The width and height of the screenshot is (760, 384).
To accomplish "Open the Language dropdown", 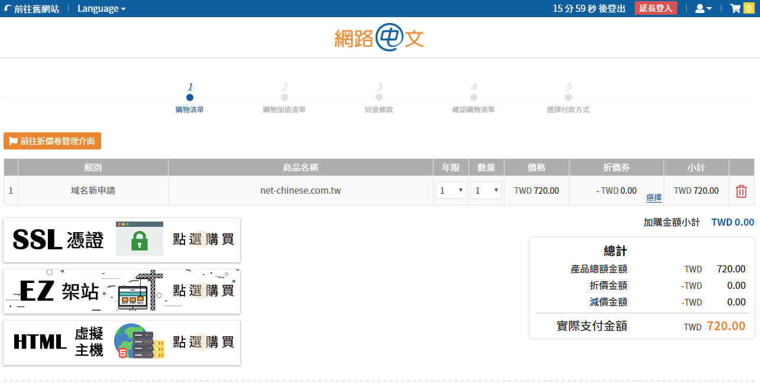I will 101,9.
